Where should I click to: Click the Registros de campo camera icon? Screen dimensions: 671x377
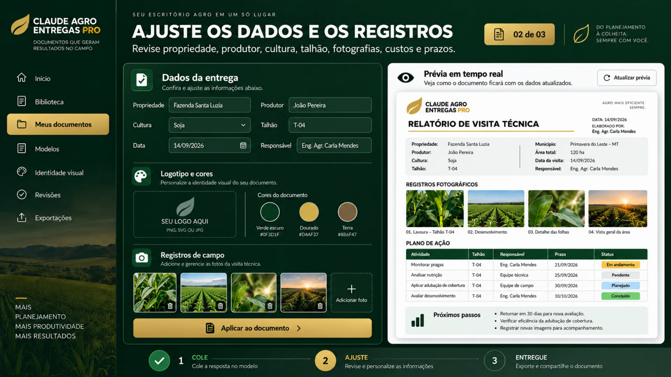(x=141, y=258)
